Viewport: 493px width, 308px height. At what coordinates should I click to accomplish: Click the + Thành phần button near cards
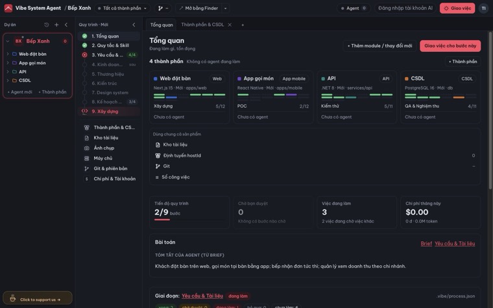pos(463,62)
